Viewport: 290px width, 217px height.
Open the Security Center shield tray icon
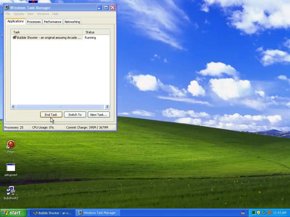[x=259, y=213]
